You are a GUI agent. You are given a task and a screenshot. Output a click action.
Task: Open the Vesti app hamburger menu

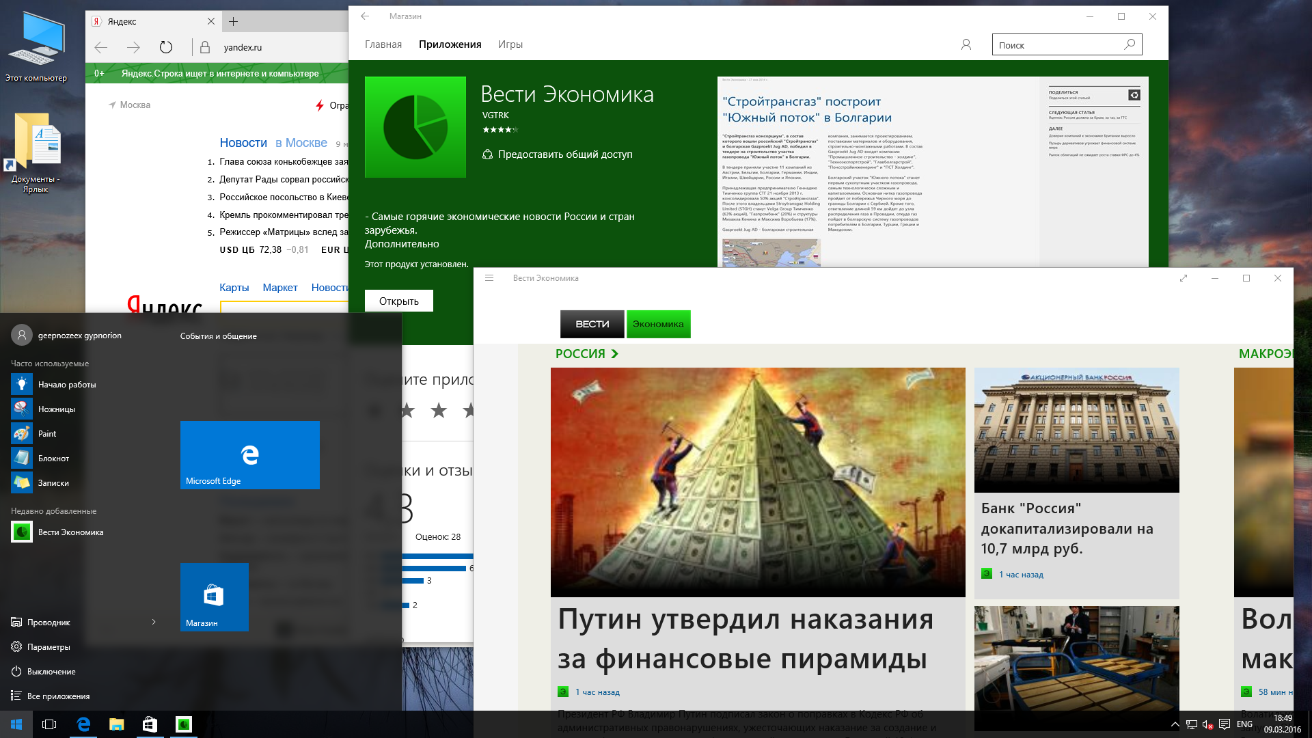coord(489,278)
